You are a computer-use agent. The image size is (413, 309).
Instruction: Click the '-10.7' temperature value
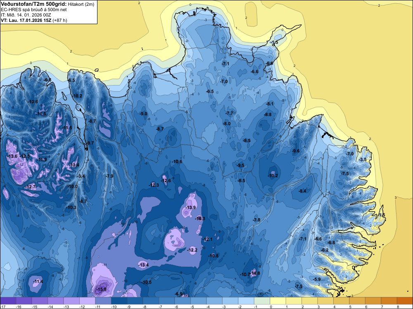click(x=245, y=274)
